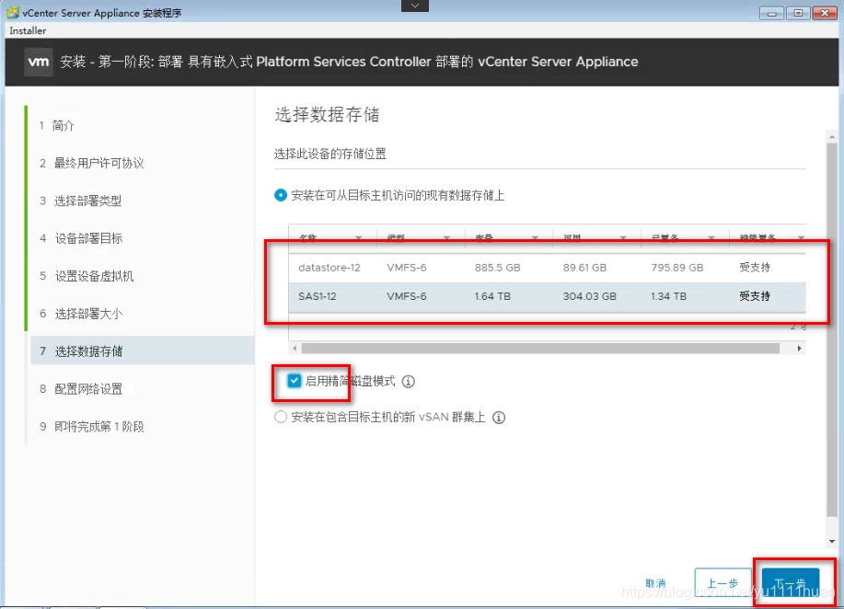Go to step 3 选择部署类型
Screen dimensions: 844x609
point(81,201)
